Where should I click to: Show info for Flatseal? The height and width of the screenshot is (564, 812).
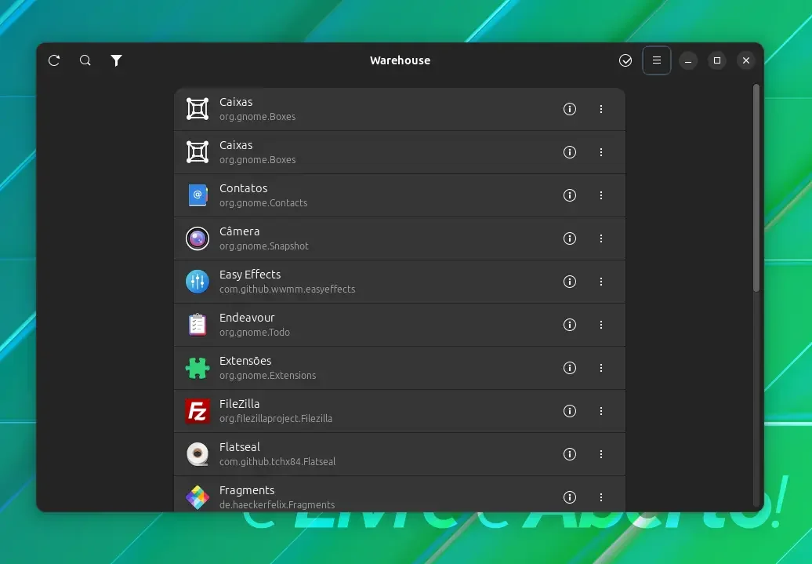(570, 454)
